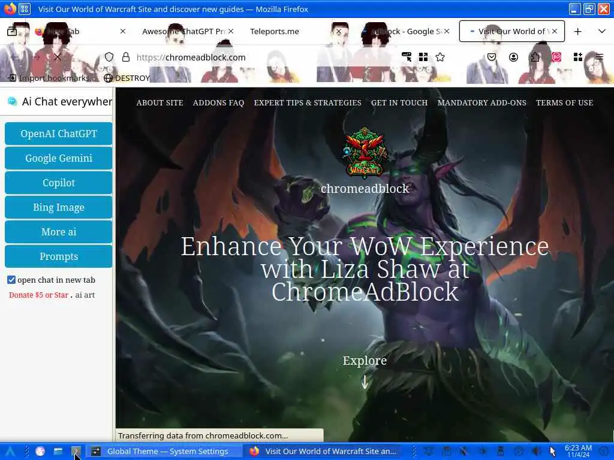
Task: Open the Pocket save icon
Action: point(492,57)
